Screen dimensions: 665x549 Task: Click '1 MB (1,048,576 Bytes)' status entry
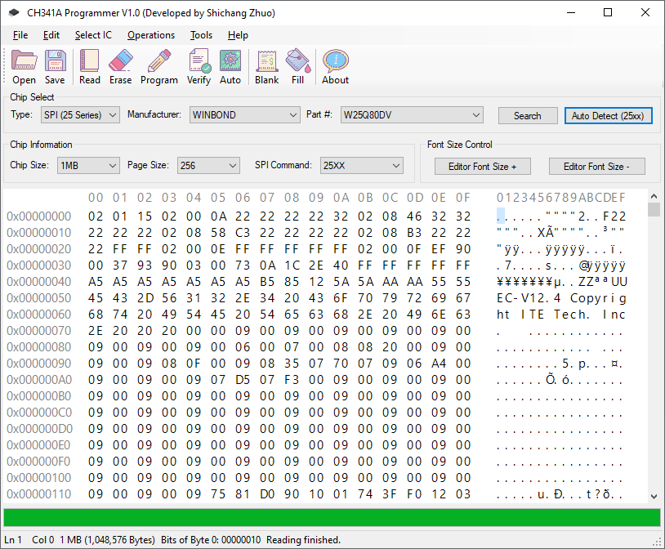(x=107, y=540)
